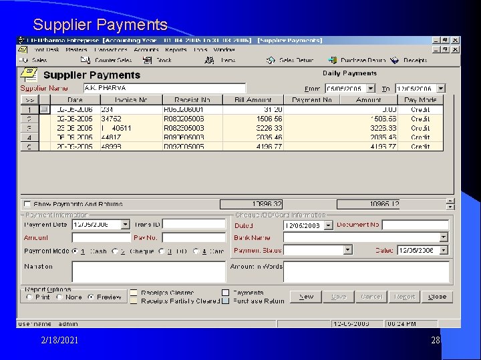Click the Pay Mode column header
Screen dimensions: 481x360
point(421,100)
